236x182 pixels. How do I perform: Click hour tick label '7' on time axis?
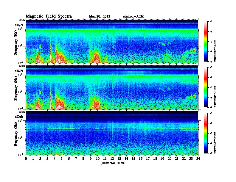point(76,159)
